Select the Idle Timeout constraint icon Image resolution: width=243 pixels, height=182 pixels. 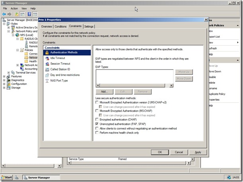click(47, 58)
